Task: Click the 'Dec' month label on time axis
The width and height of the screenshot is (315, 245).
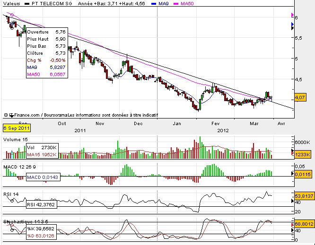Action: pos(138,124)
